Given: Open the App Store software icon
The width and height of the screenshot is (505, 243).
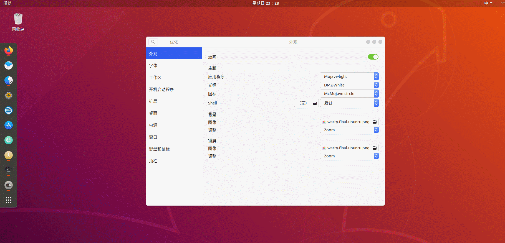Looking at the screenshot, I should pos(9,125).
